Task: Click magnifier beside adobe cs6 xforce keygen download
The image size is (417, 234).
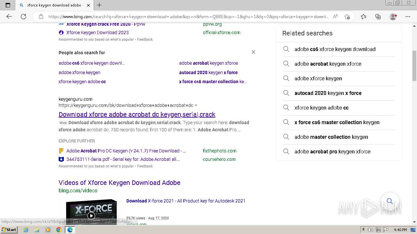Action: point(286,49)
